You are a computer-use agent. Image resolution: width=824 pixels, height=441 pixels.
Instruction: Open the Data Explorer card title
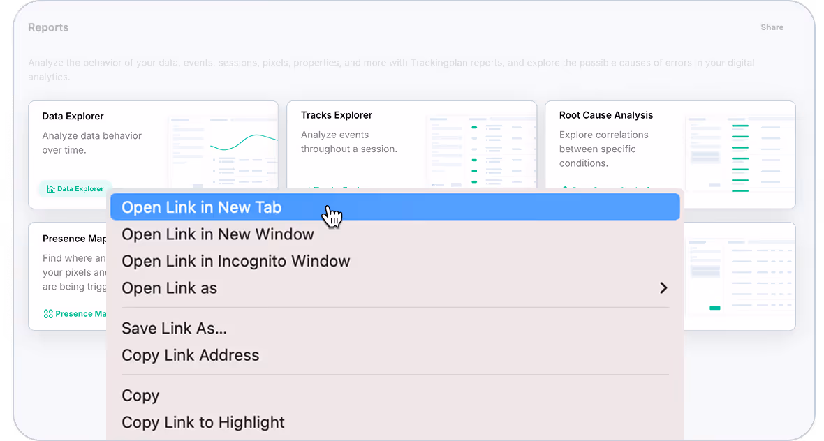[73, 116]
